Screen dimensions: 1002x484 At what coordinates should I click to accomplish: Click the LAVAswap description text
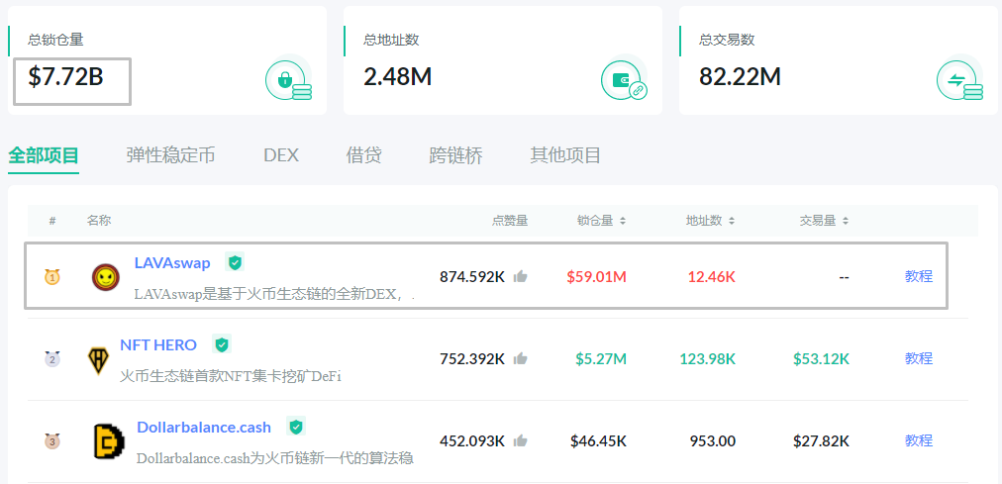(x=275, y=295)
